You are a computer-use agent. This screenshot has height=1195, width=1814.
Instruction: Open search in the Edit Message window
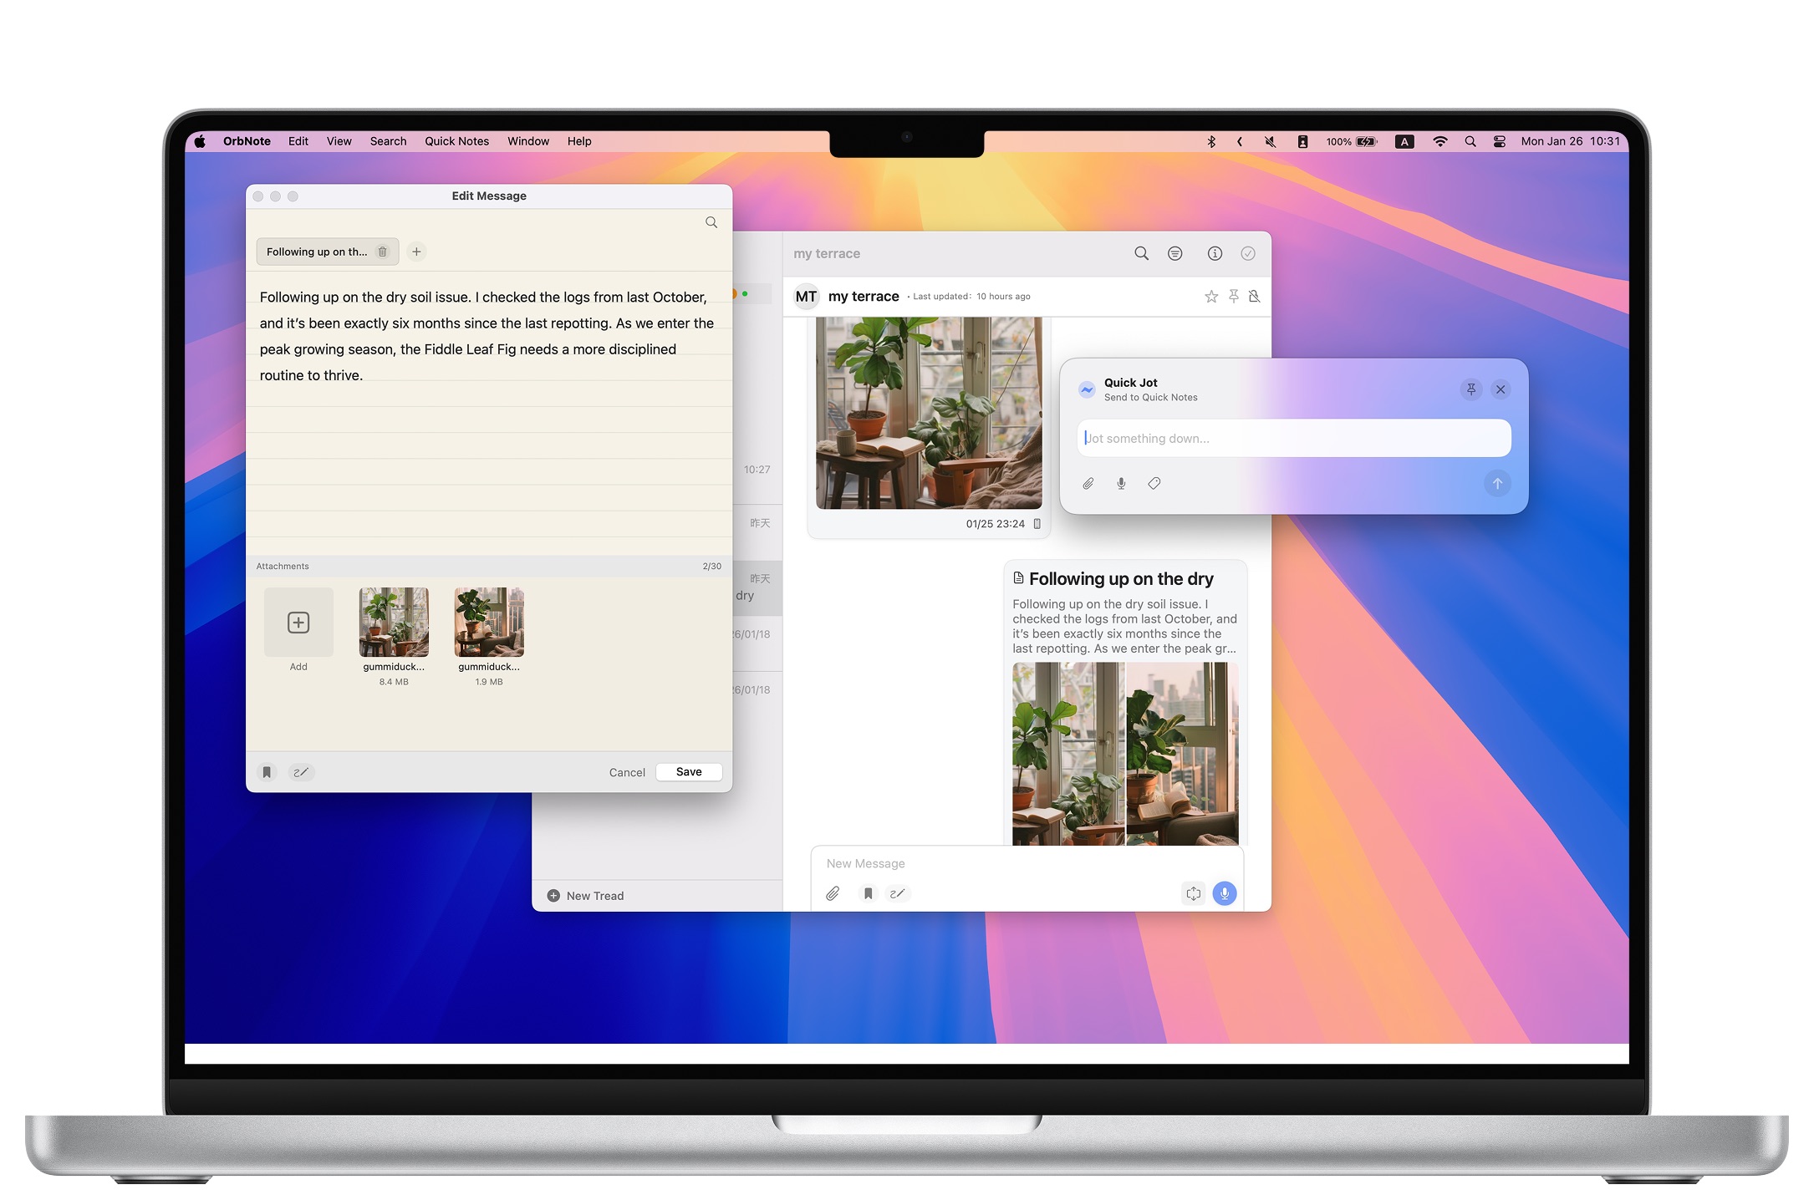711,222
